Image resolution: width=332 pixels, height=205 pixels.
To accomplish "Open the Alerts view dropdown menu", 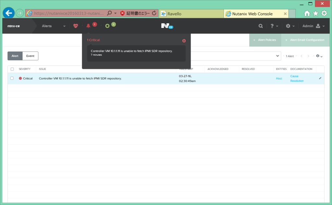I will 53,26.
